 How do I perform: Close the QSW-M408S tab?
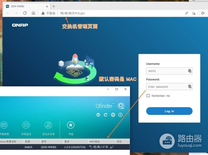pos(47,6)
